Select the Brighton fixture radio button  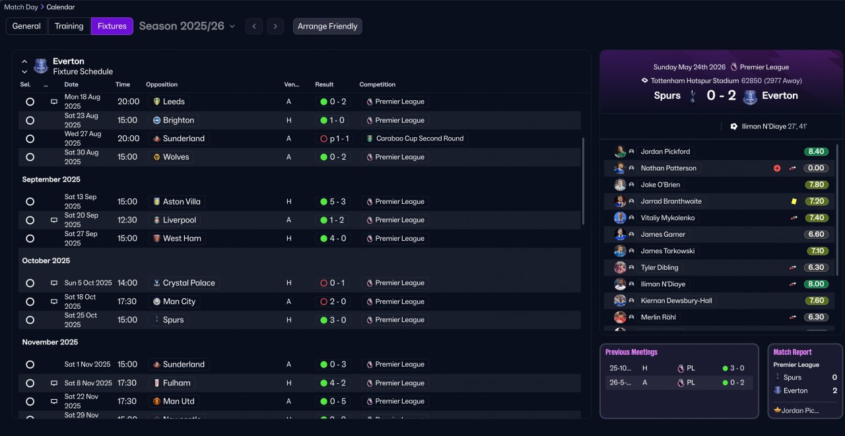click(30, 120)
